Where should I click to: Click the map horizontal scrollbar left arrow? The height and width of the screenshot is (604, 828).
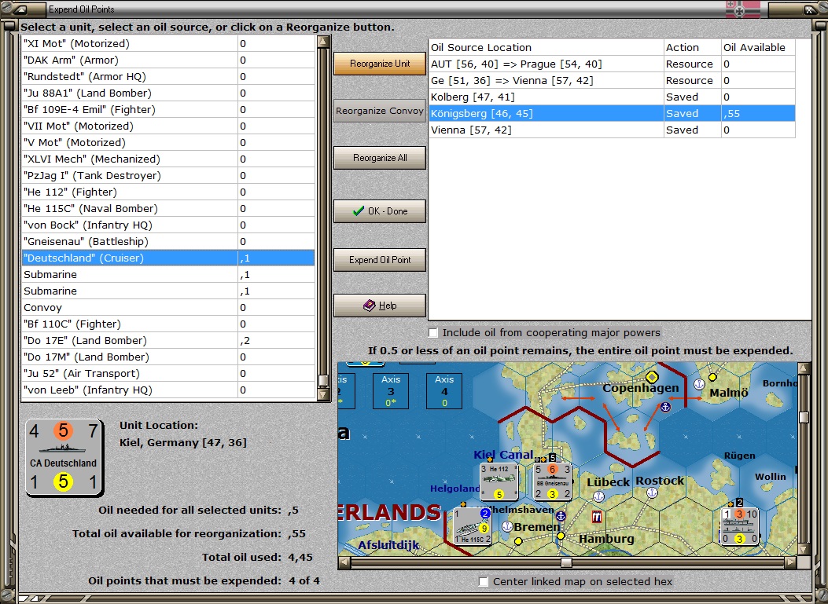click(x=344, y=562)
